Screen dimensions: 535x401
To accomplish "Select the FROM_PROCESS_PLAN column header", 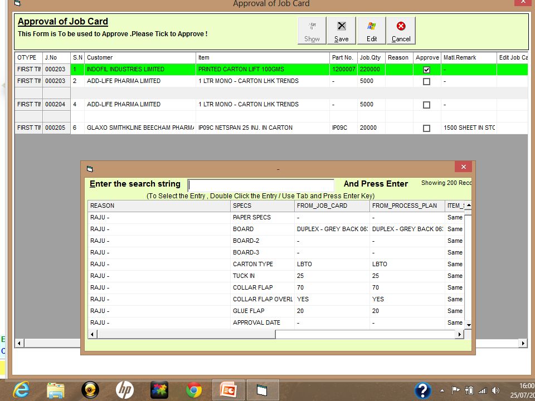I will click(407, 206).
